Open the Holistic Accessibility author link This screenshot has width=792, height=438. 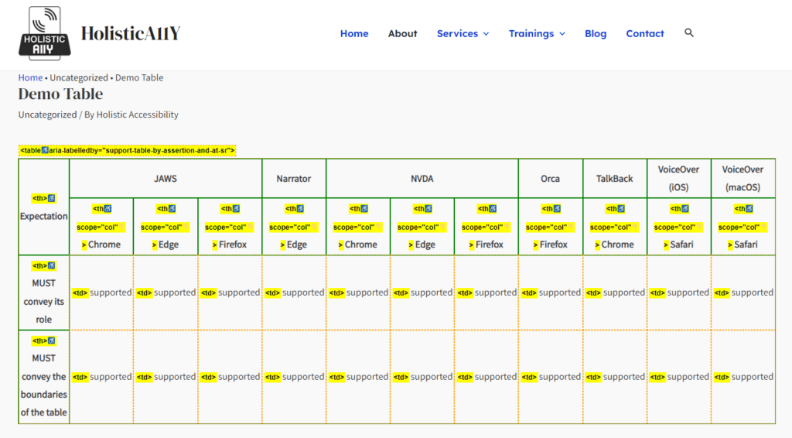click(x=138, y=115)
